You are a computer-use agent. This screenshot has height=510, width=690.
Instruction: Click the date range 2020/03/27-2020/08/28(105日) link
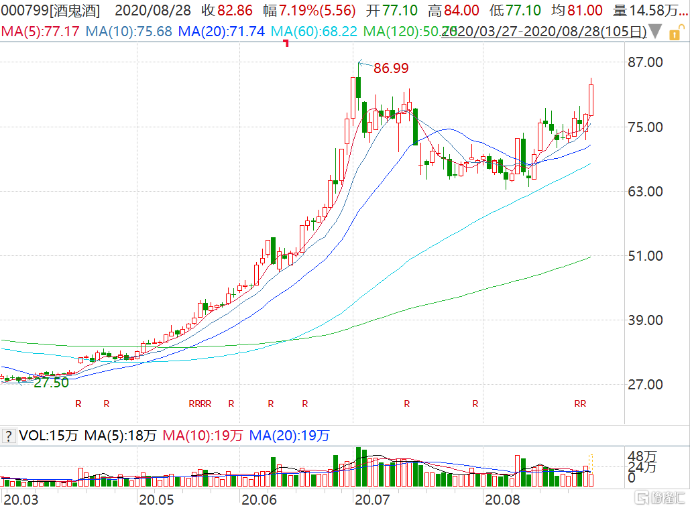544,31
